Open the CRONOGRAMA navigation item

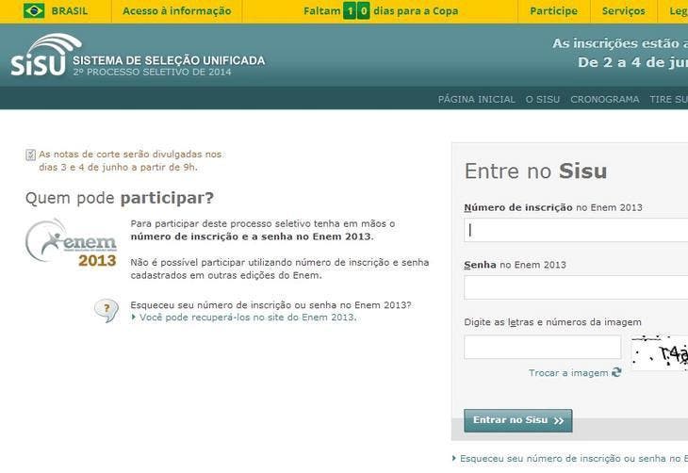click(605, 99)
